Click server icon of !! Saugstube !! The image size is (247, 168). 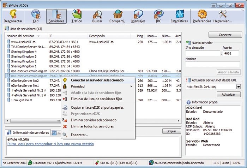(x=8, y=100)
